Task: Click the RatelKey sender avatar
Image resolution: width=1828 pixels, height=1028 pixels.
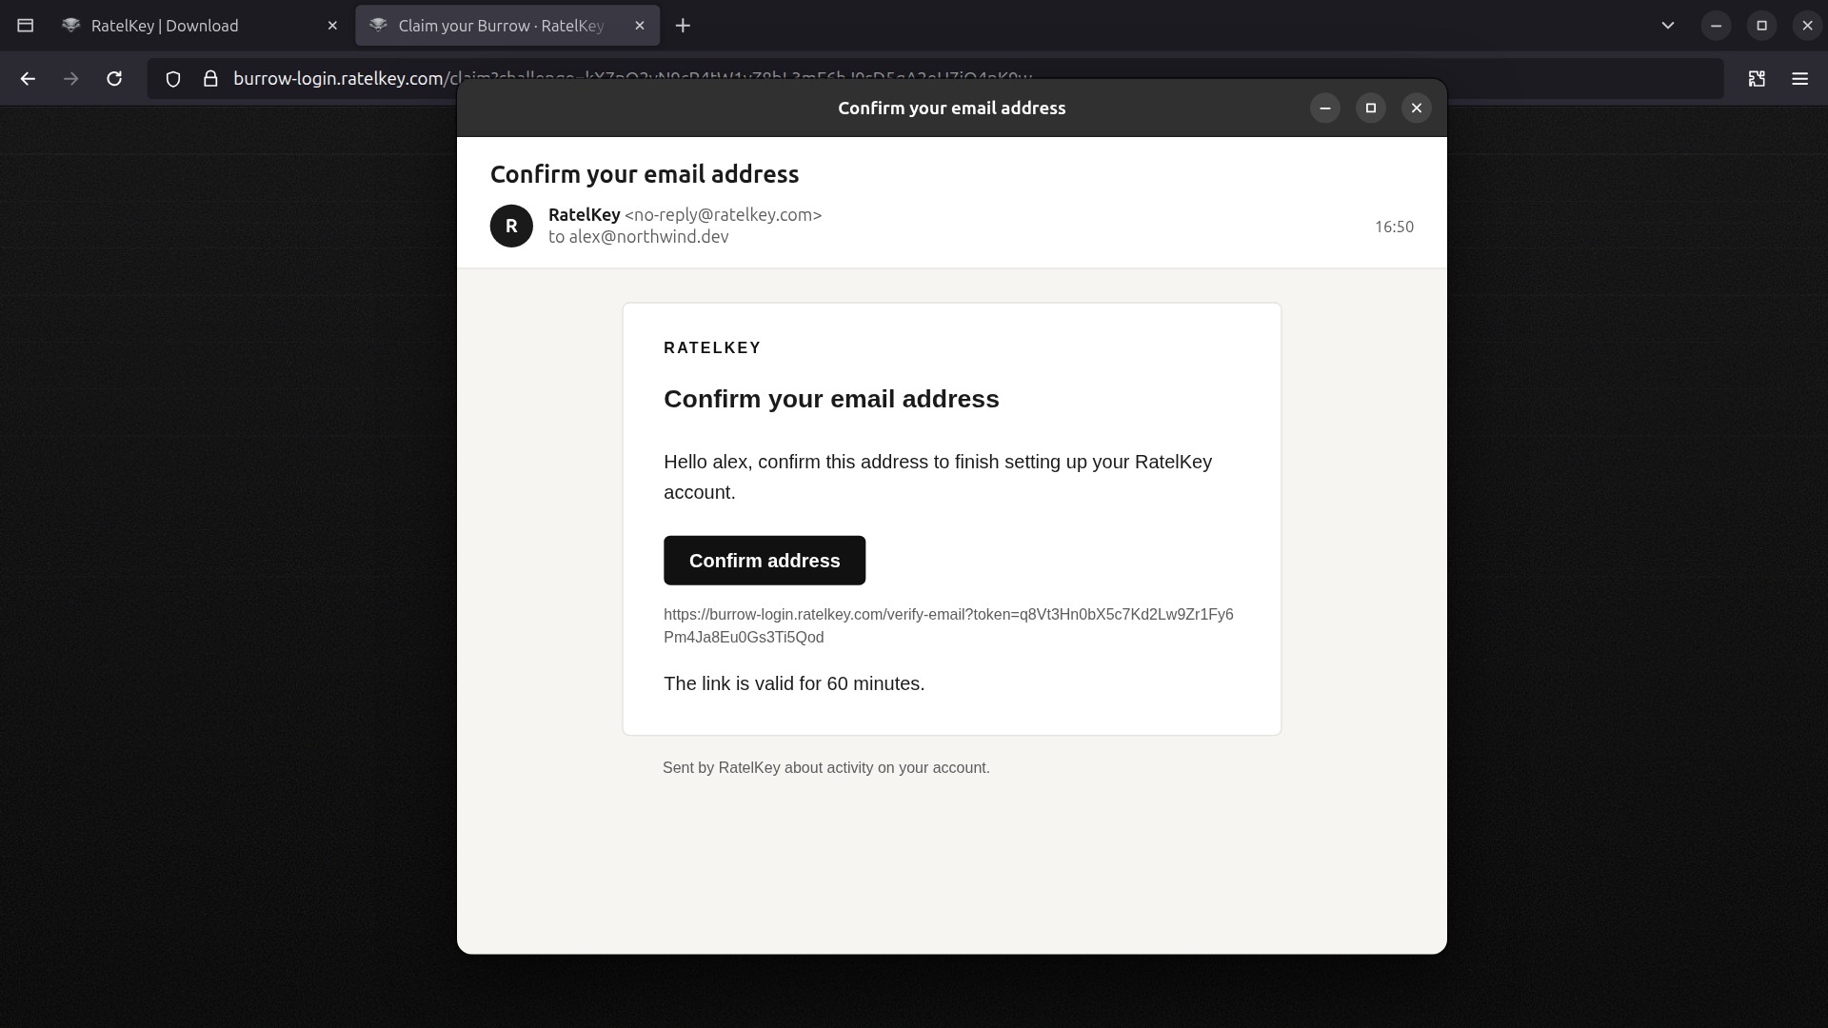Action: [x=511, y=227]
